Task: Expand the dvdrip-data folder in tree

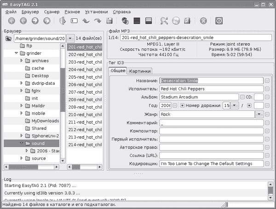Action: pyautogui.click(x=22, y=83)
